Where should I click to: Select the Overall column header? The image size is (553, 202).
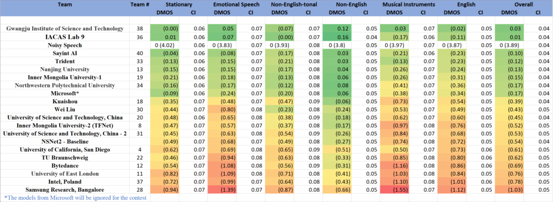523,4
